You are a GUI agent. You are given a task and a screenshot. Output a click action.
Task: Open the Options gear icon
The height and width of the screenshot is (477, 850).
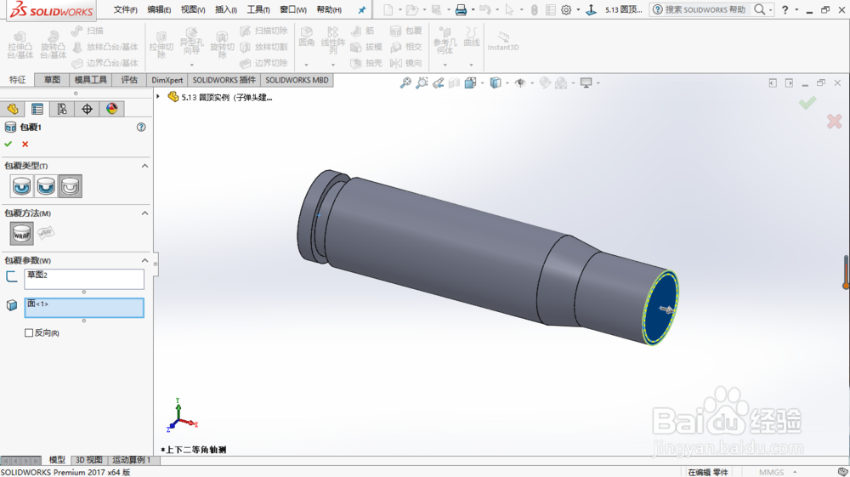(x=566, y=9)
